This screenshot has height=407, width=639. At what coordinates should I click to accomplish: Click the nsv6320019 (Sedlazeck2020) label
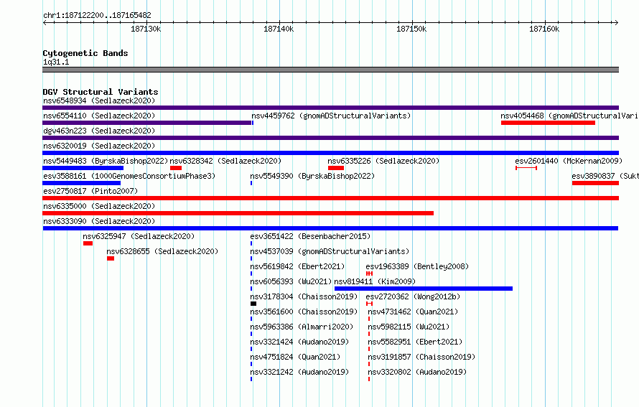tap(99, 146)
